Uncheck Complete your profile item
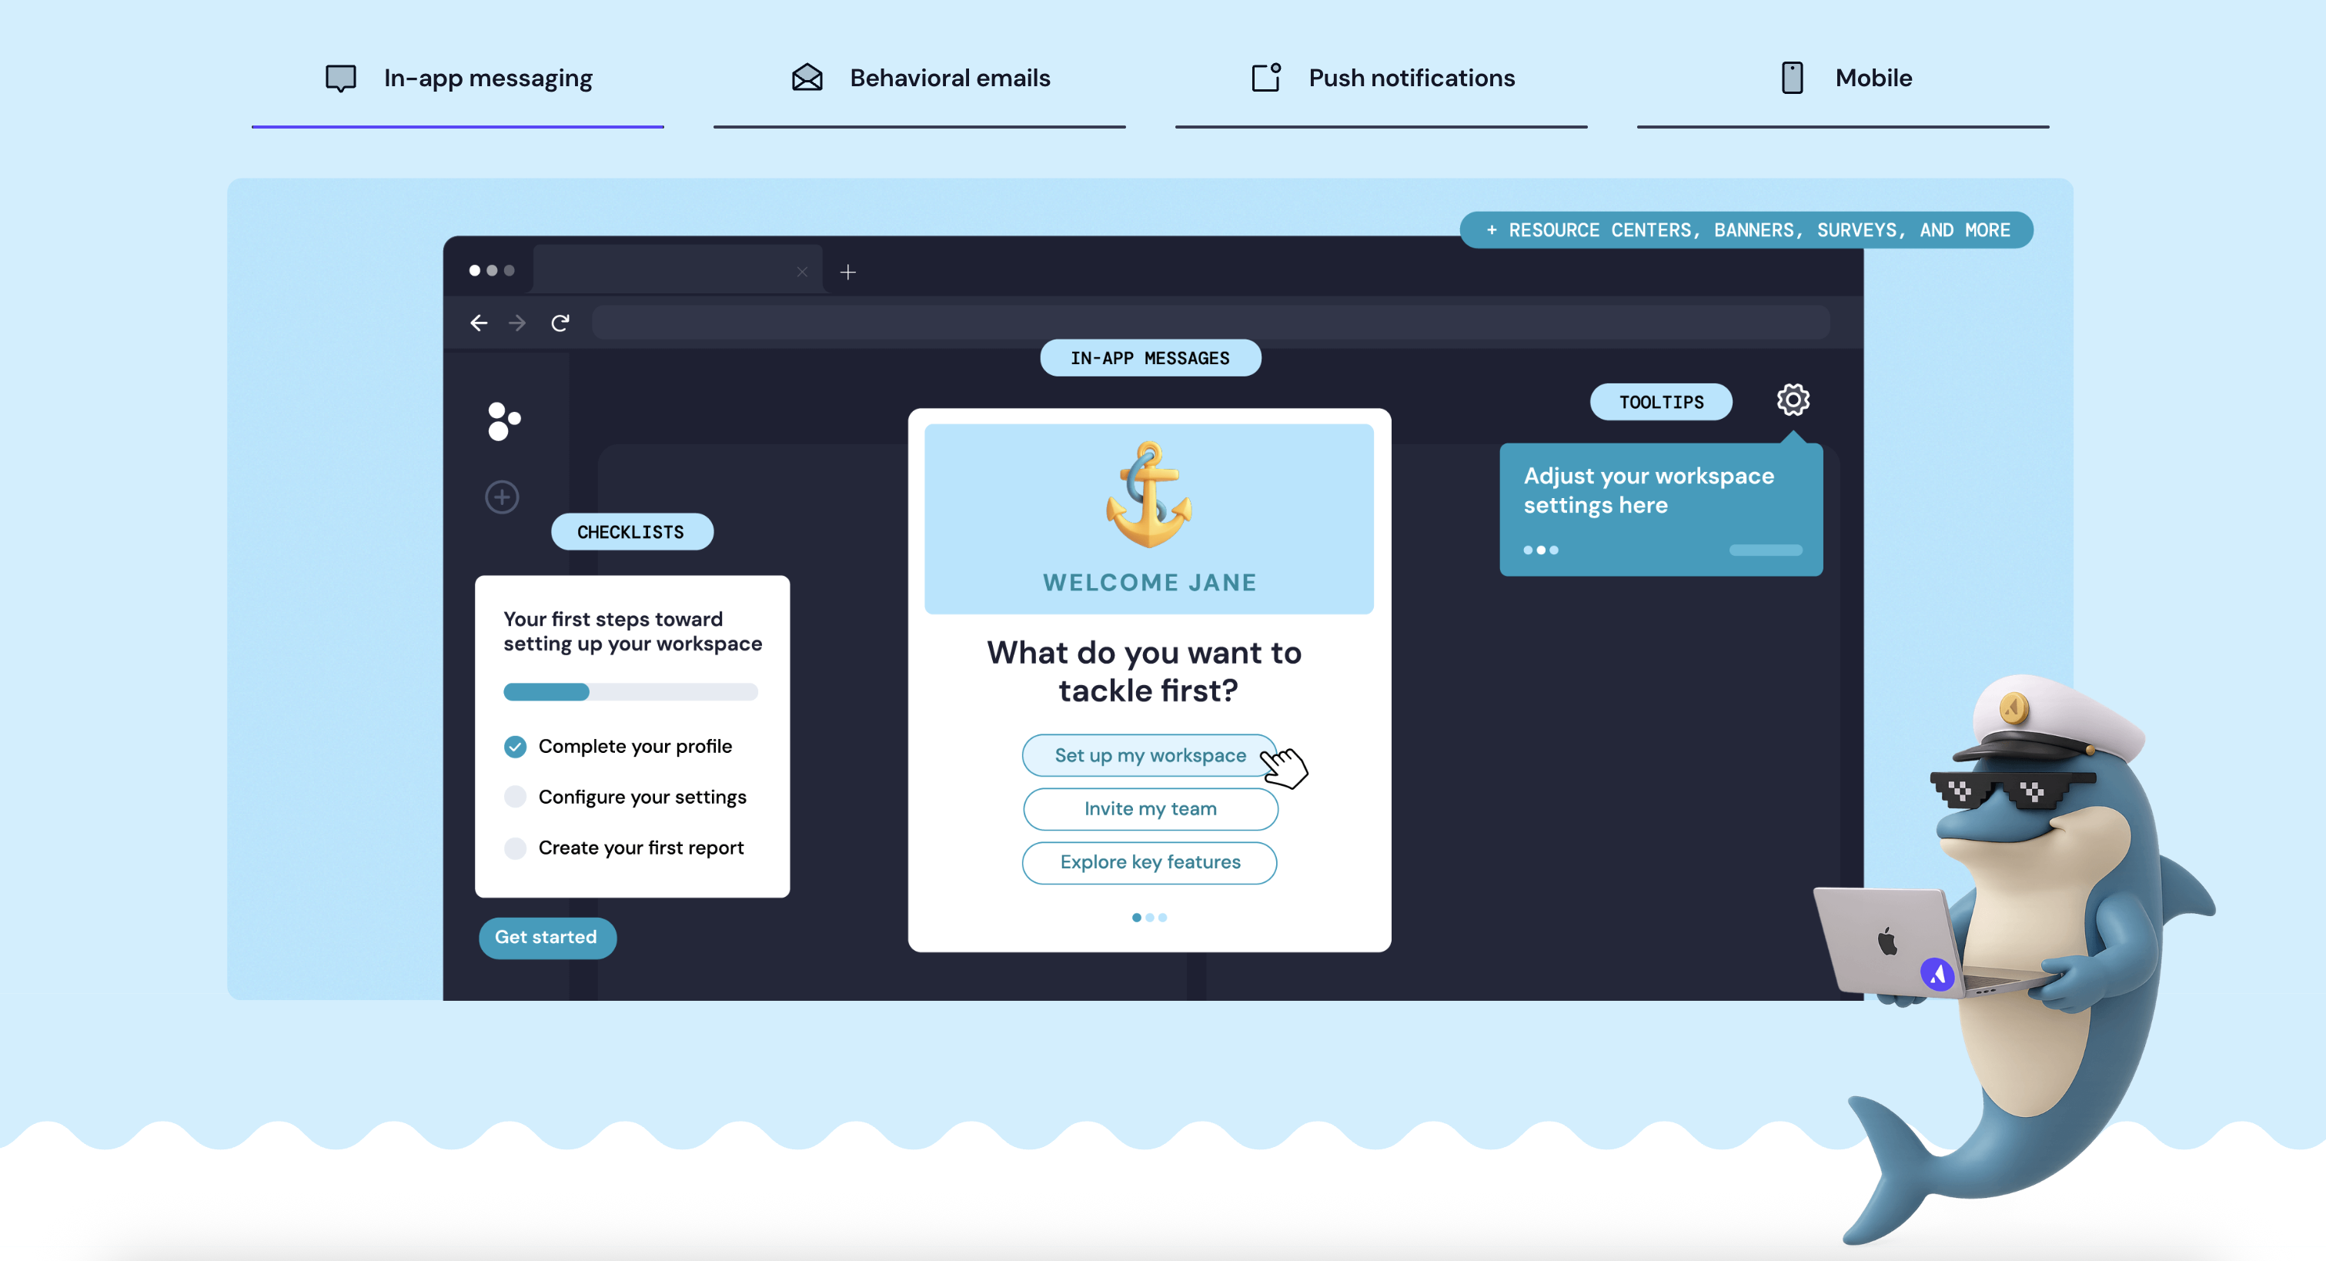 click(x=515, y=746)
